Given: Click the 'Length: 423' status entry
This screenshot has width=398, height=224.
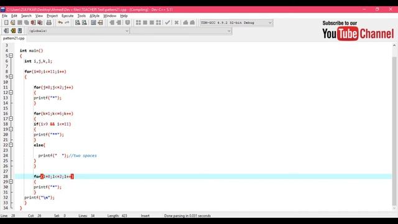Looking at the screenshot, I should click(117, 216).
